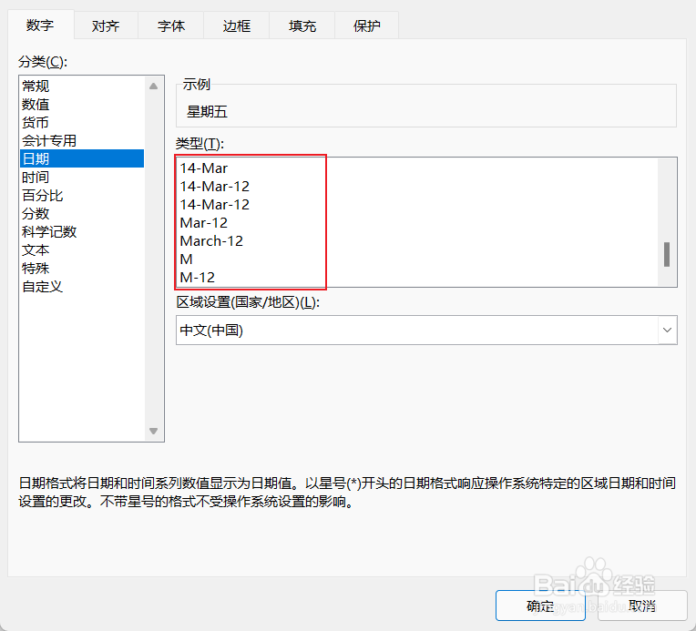Click the 确定 button
696x631 pixels.
pos(540,606)
